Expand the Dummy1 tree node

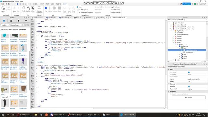pos(173,37)
